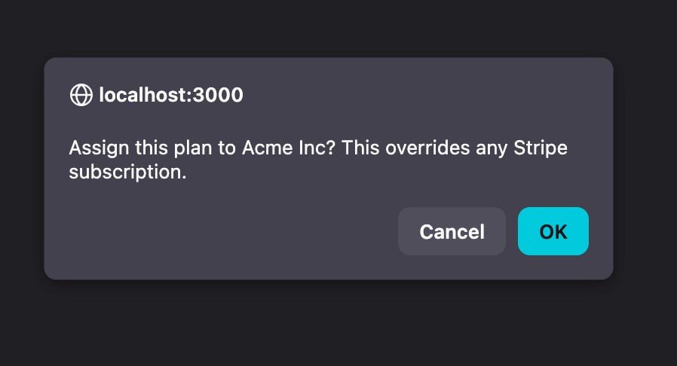Cancel assigning the plan to Acme Inc
677x366 pixels.
pos(452,231)
